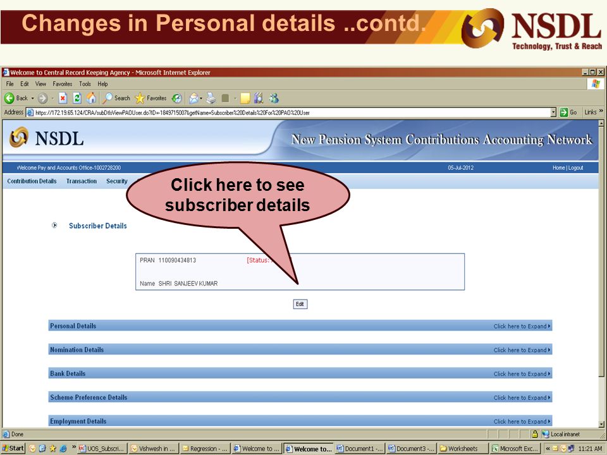Go to the Home page icon
This screenshot has width=607, height=455.
91,99
